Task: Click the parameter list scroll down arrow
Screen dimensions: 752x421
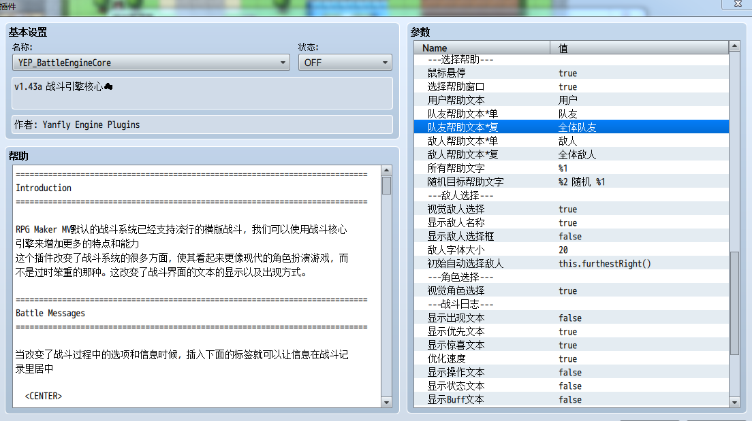Action: (x=734, y=403)
